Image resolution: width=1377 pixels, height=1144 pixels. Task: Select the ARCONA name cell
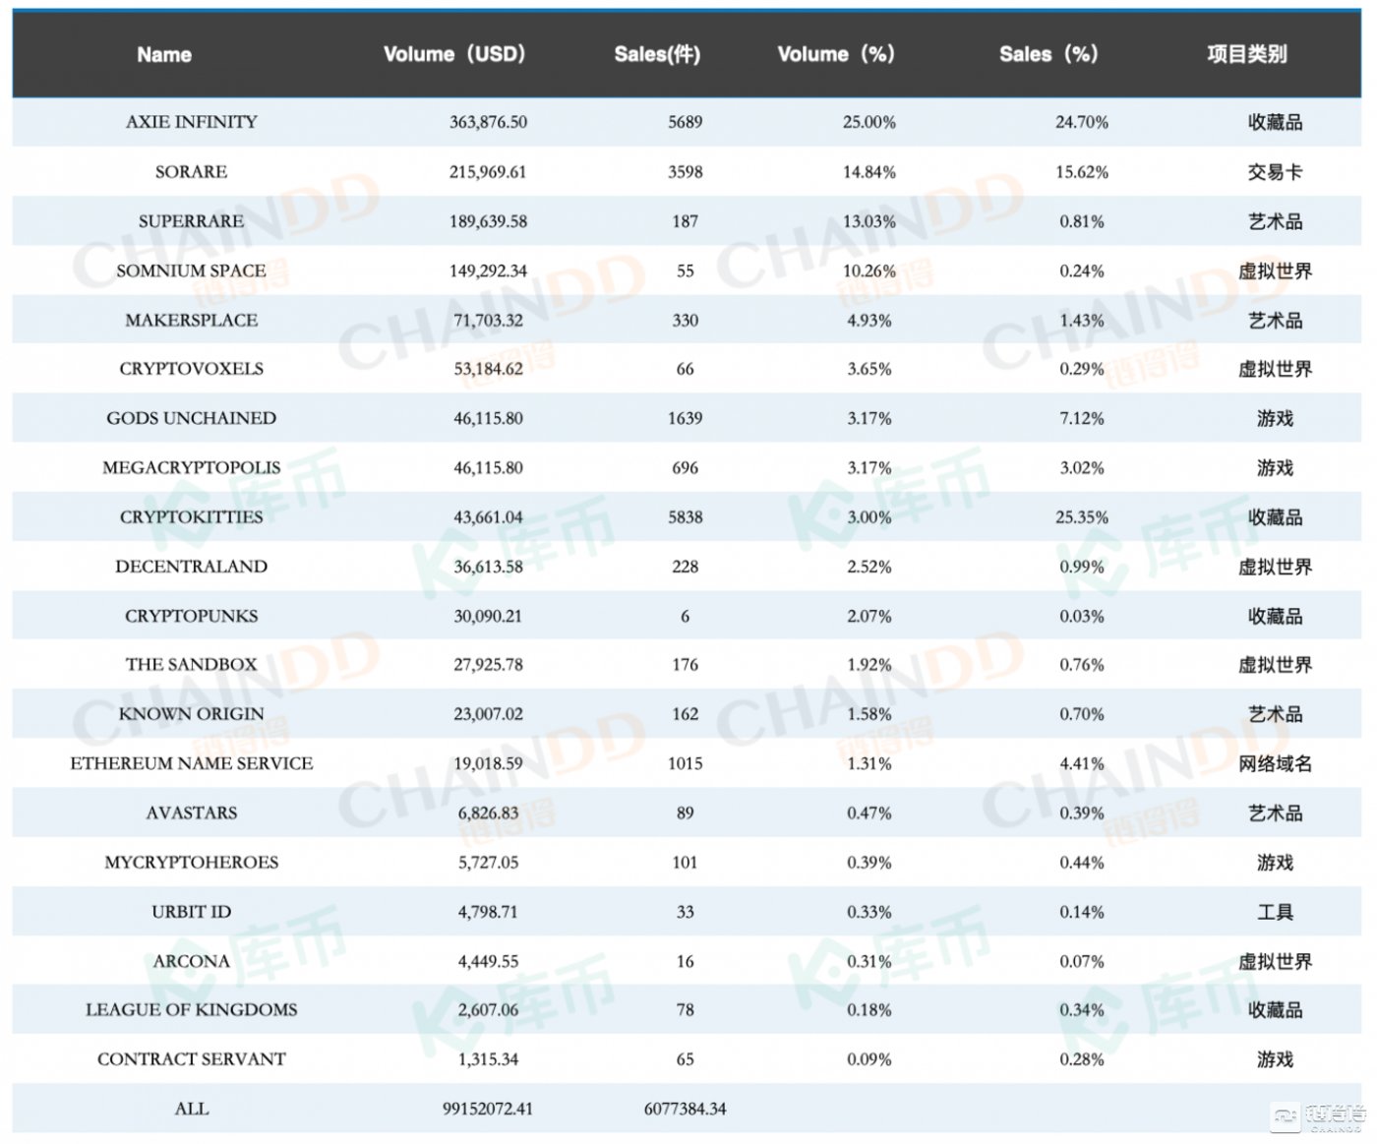click(x=192, y=961)
